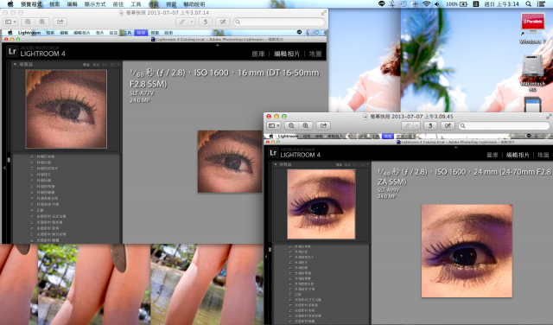Click zoom in in the 3.07.14 Preview window
Screen dimensions: 553x325
click(x=42, y=22)
